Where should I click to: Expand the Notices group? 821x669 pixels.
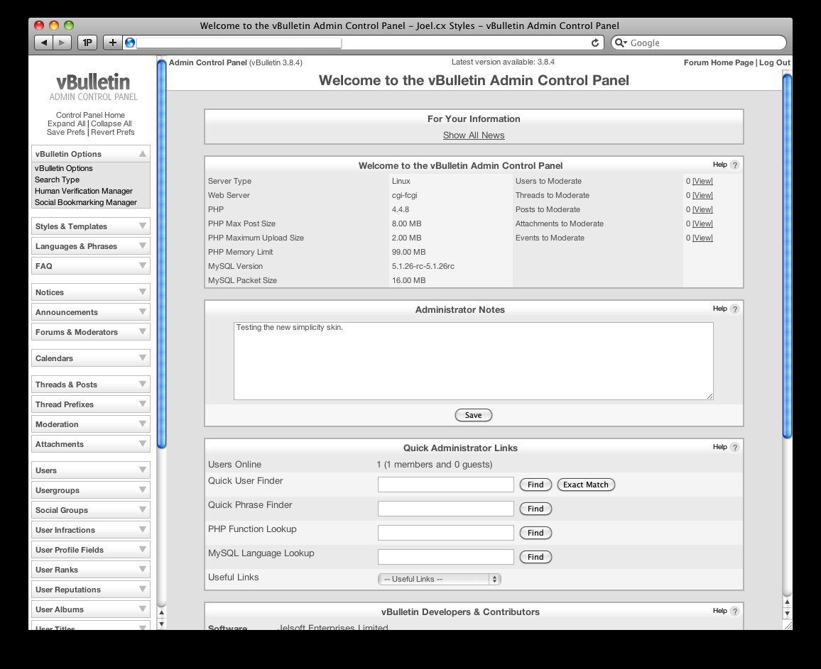click(x=143, y=292)
